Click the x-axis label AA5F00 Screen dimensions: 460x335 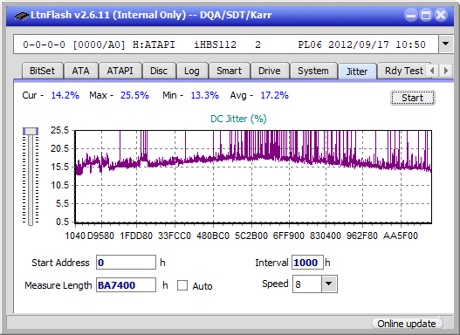tap(401, 236)
